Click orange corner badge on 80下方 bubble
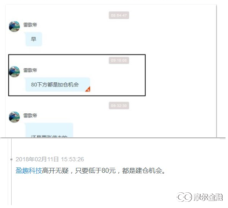This screenshot has width=228, height=208. [x=88, y=89]
